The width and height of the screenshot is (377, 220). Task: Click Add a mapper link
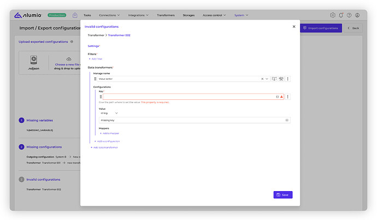click(110, 133)
